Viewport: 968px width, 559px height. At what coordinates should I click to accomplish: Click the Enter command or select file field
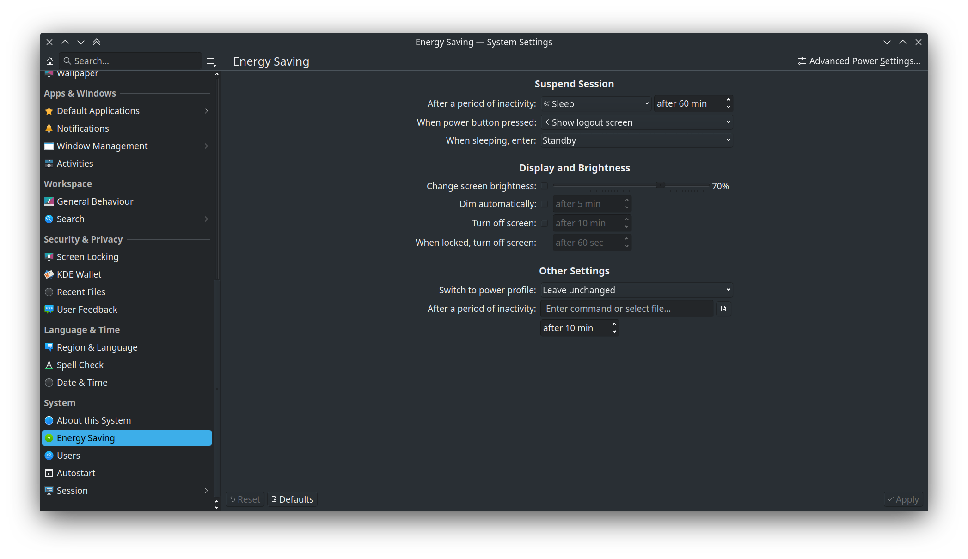point(627,309)
